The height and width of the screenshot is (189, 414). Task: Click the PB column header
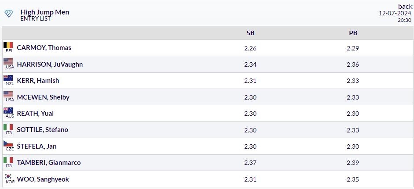(353, 33)
